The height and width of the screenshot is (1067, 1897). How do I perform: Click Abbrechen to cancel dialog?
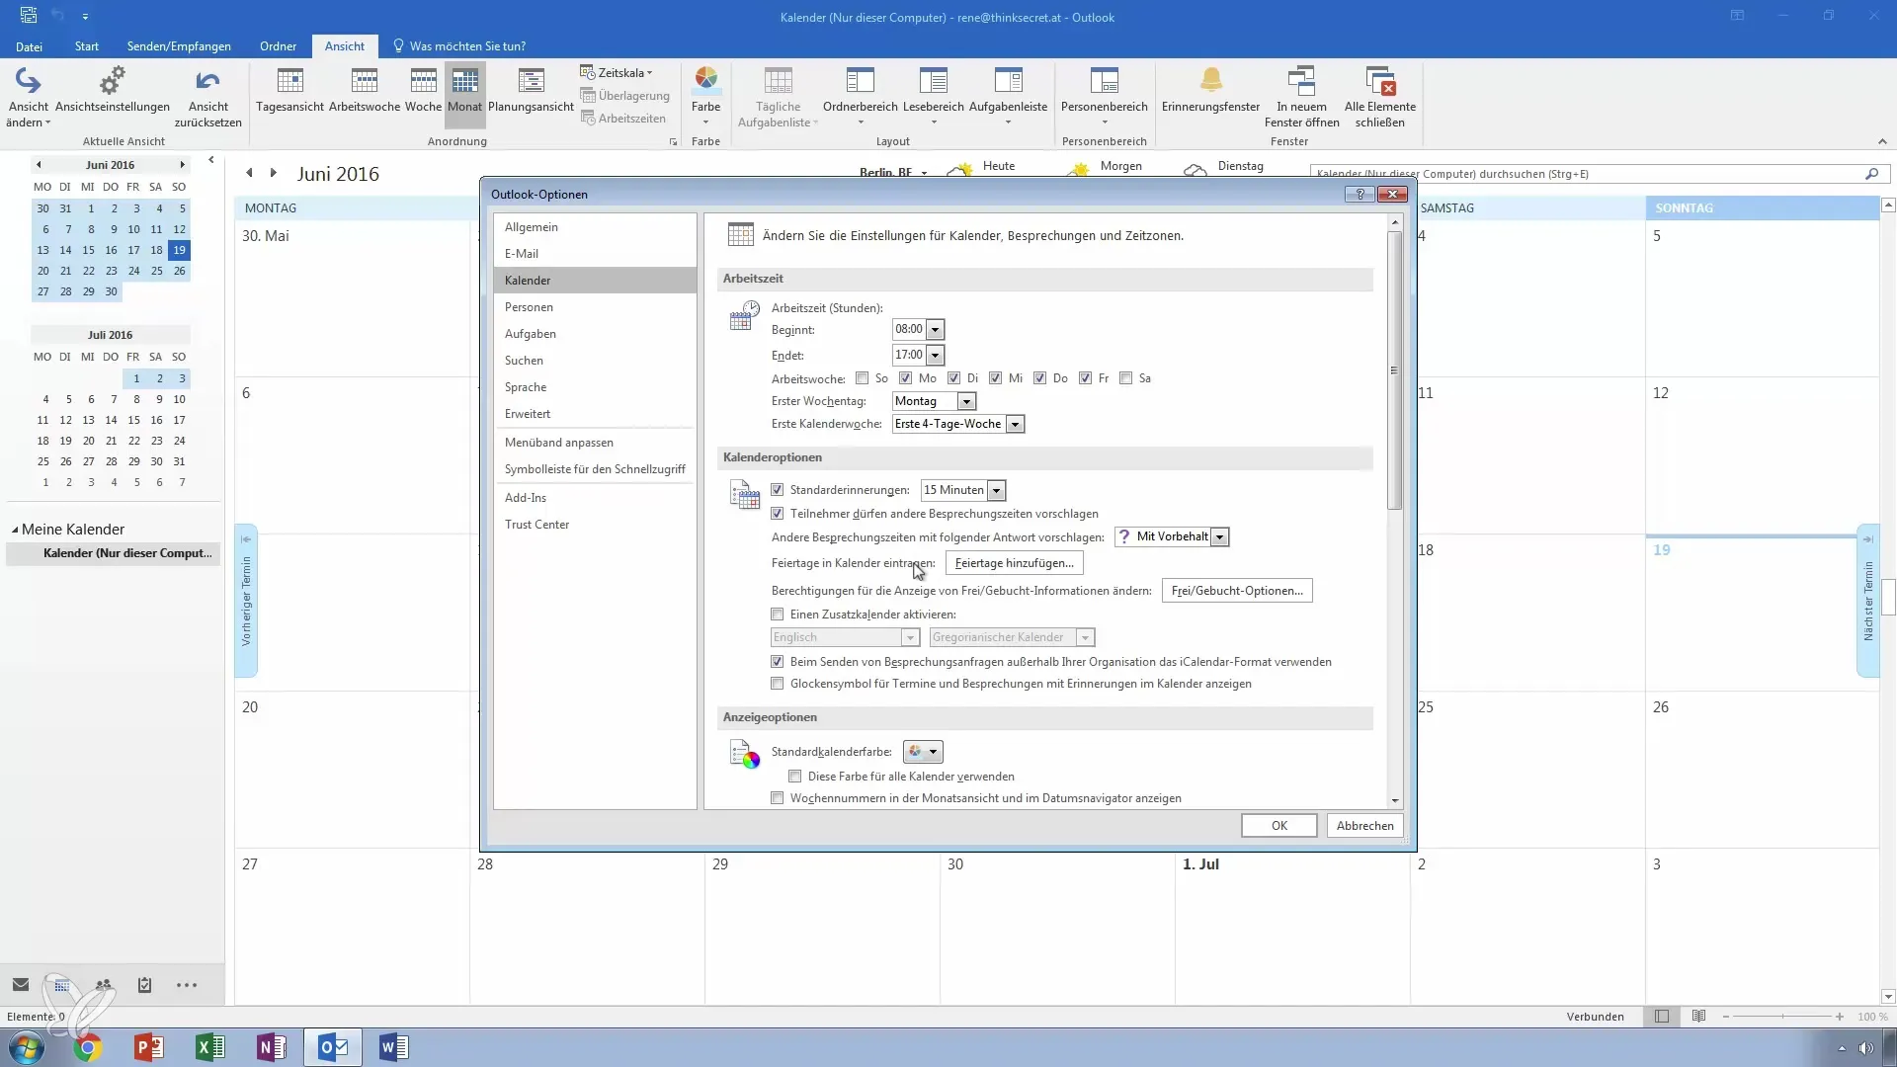(x=1364, y=826)
